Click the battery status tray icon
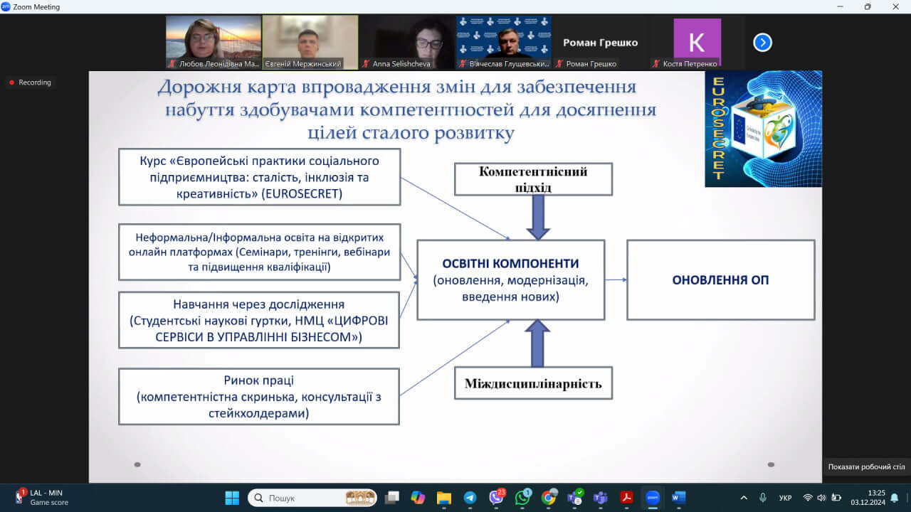This screenshot has width=911, height=512. point(836,498)
